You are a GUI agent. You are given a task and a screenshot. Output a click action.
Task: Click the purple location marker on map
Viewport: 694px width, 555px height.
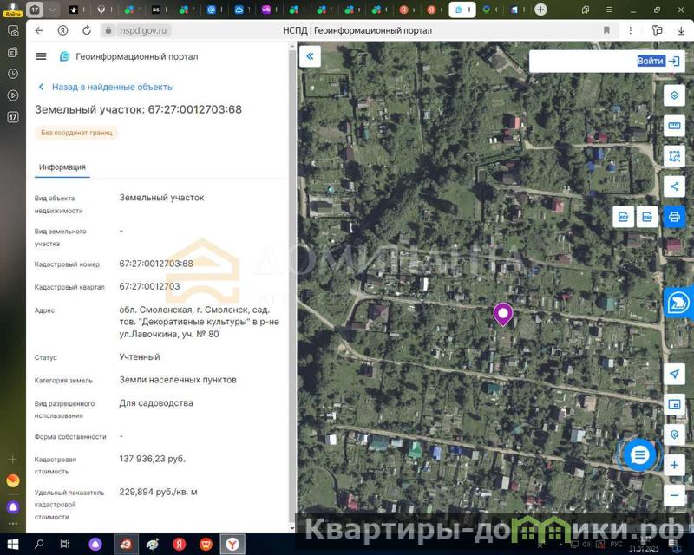click(502, 313)
